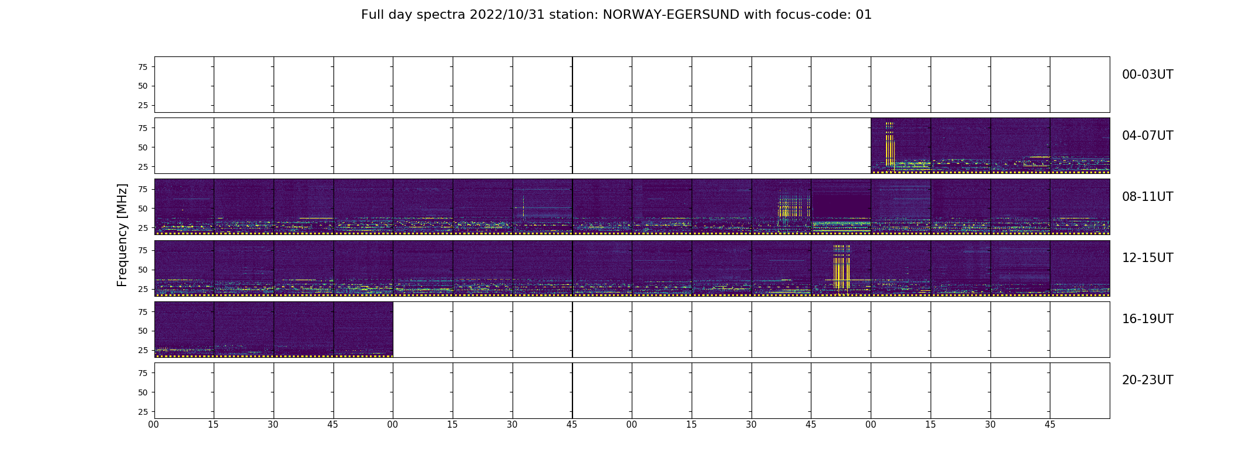Click the 75 tick in the 04-07UT row
1233x470 pixels.
(143, 128)
